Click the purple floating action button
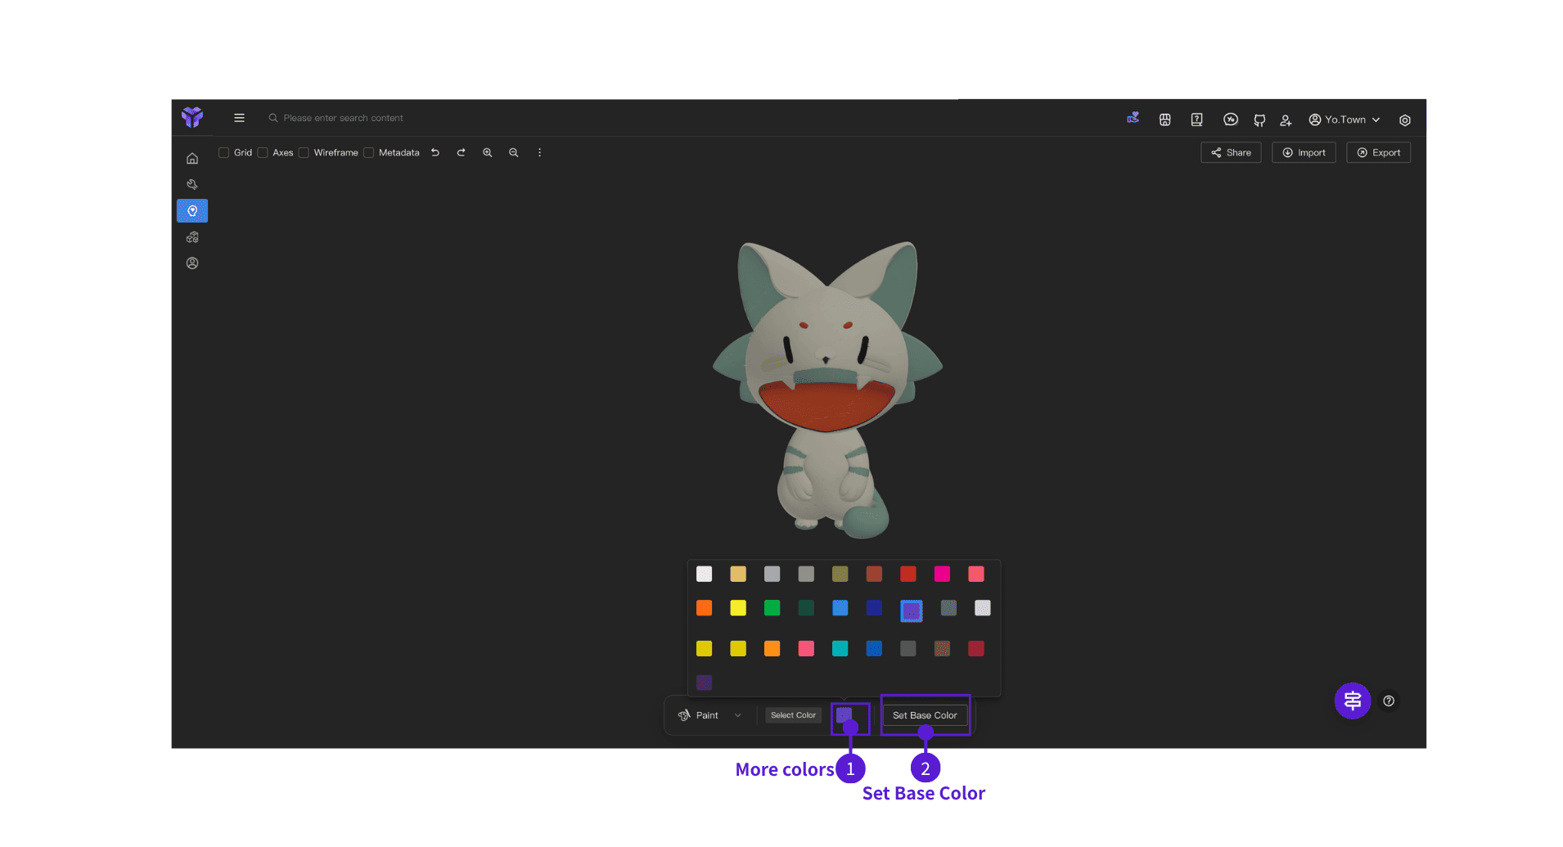The width and height of the screenshot is (1563, 847). 1353,701
